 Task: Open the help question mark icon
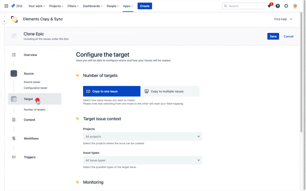coord(278,6)
